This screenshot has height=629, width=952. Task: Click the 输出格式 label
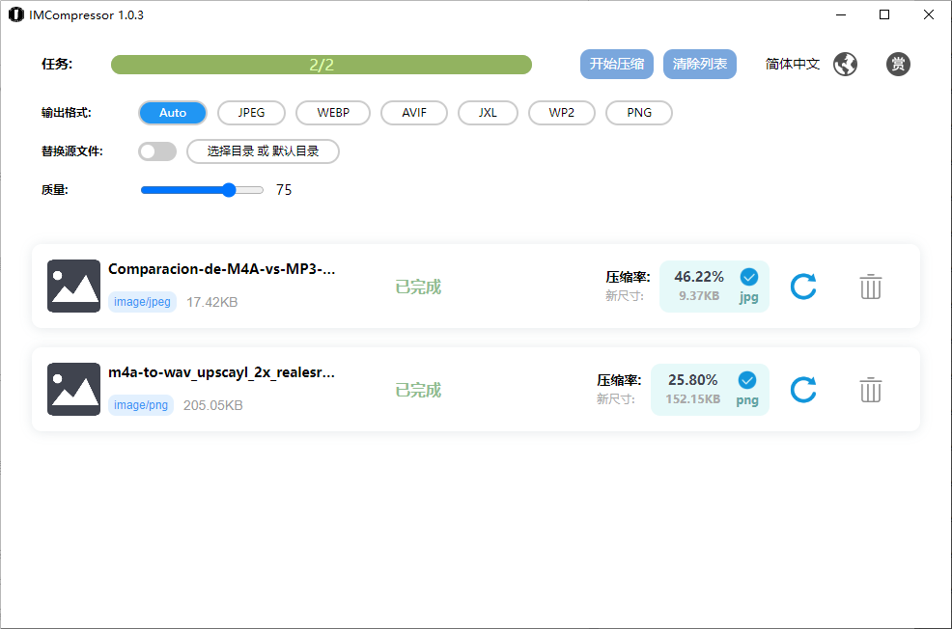[67, 113]
